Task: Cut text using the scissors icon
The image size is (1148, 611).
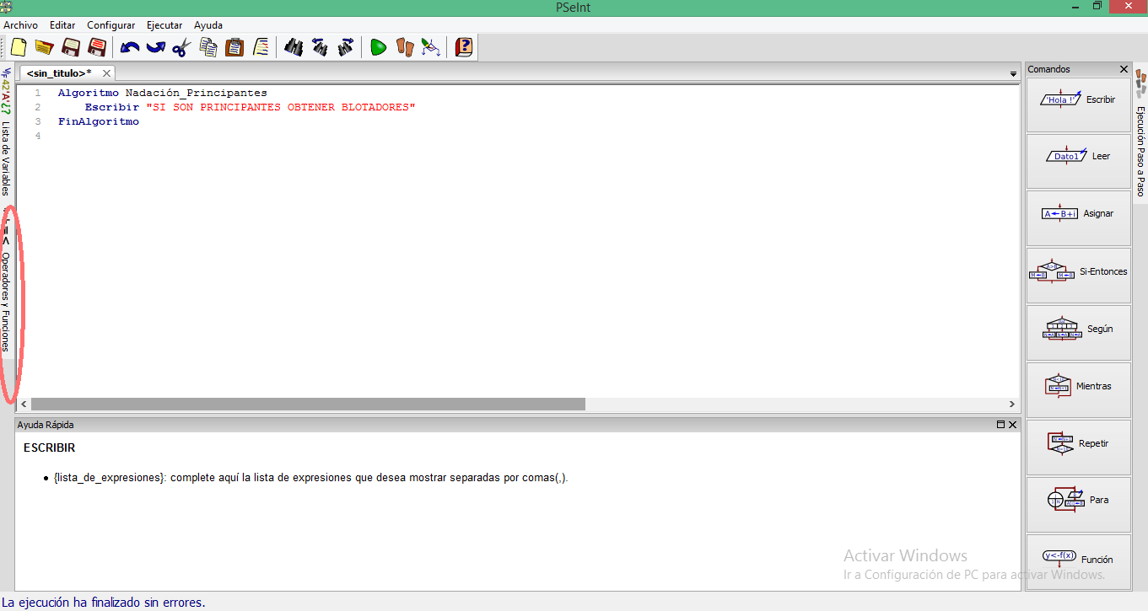Action: (x=181, y=47)
